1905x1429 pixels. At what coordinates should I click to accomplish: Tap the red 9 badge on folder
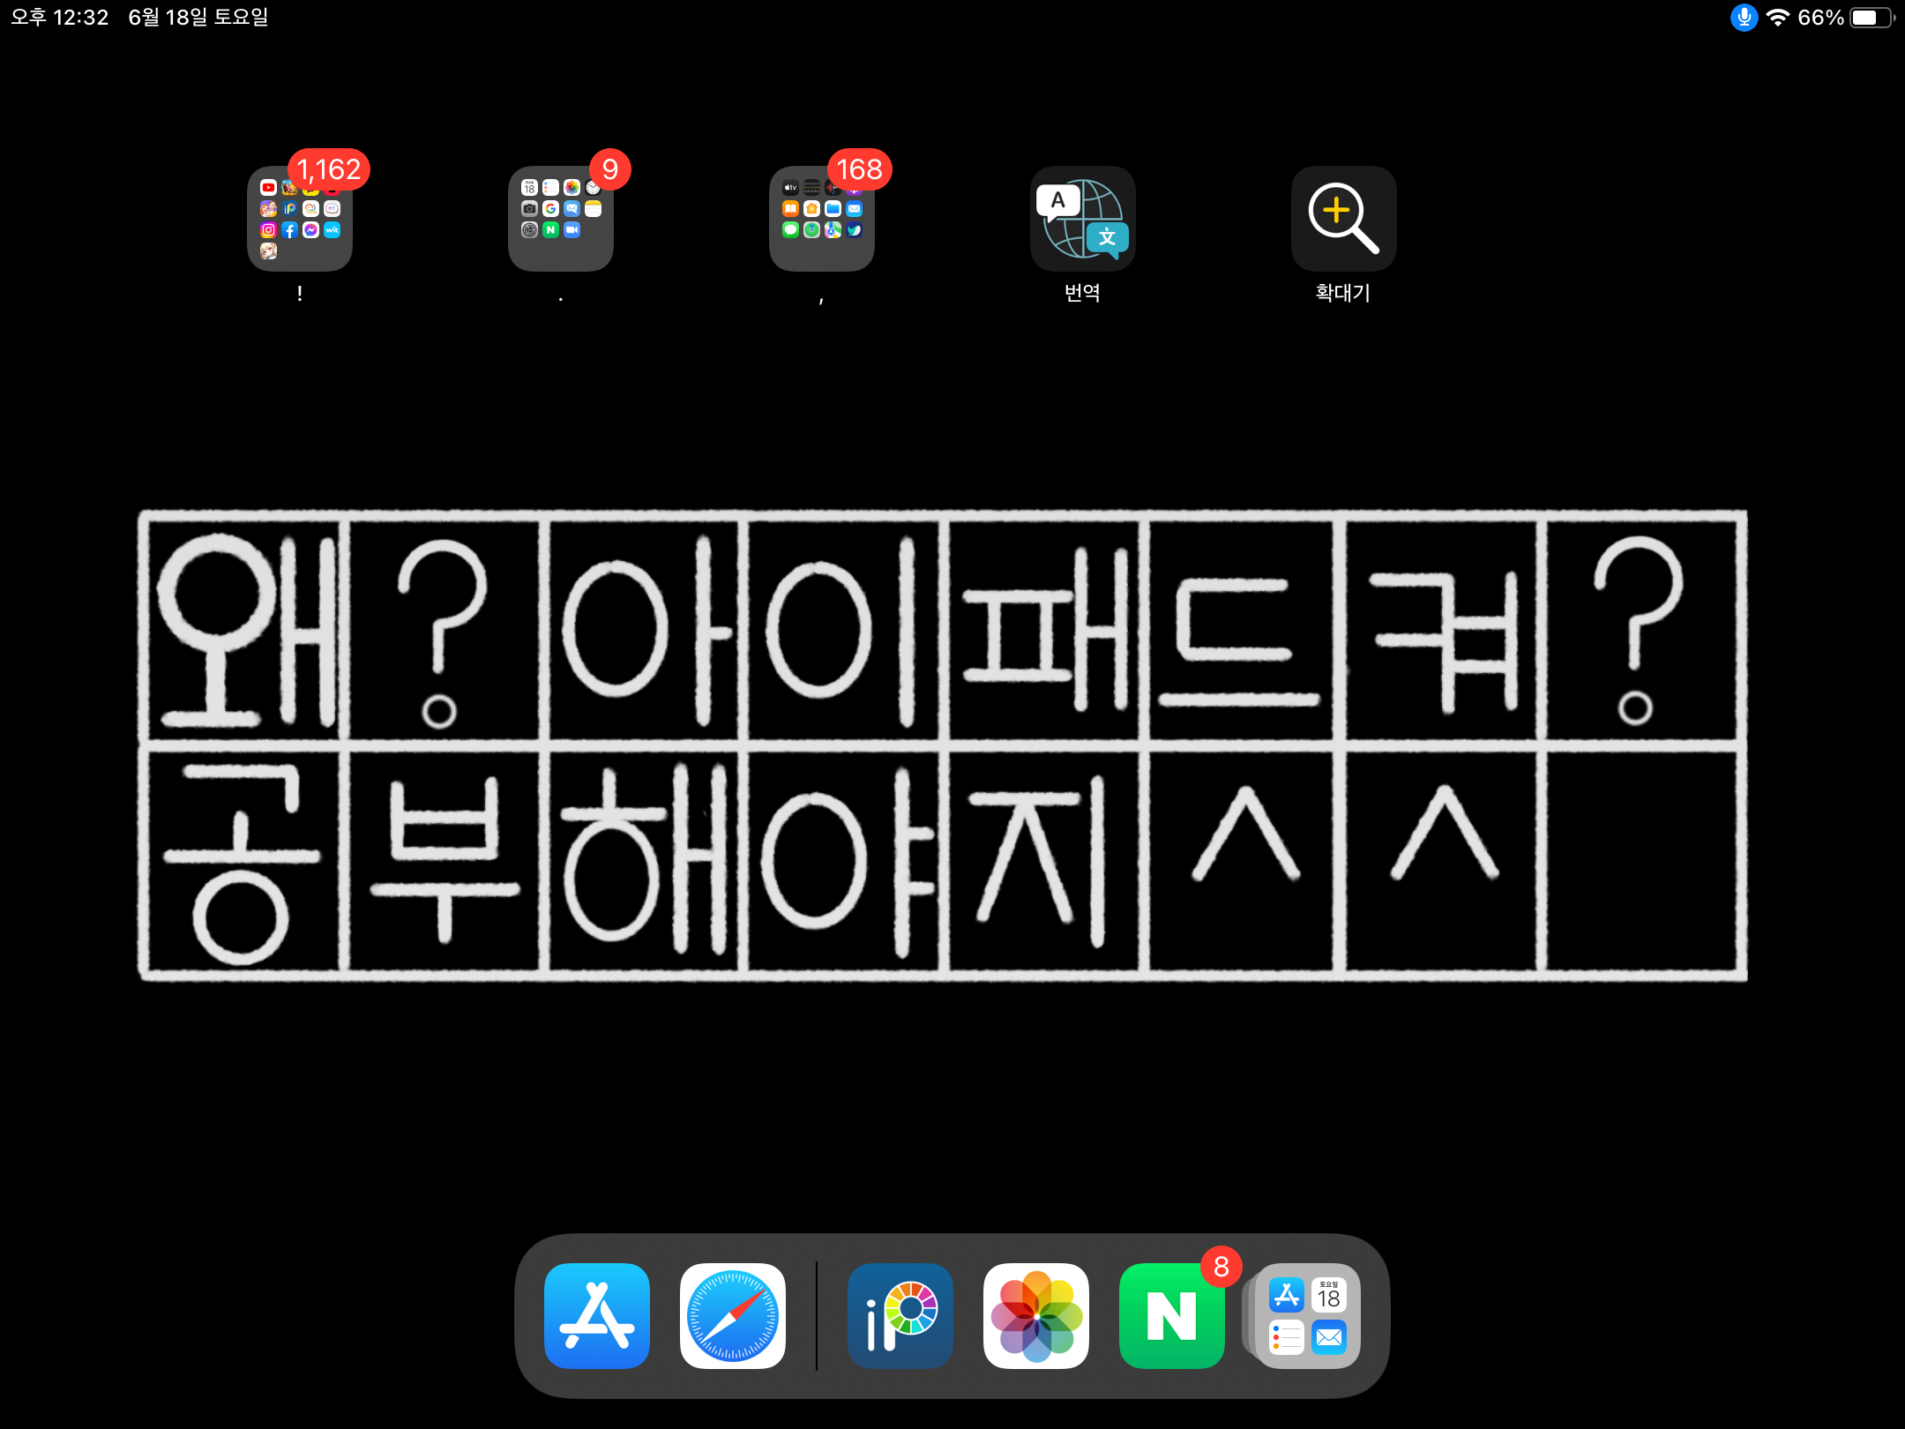(610, 169)
